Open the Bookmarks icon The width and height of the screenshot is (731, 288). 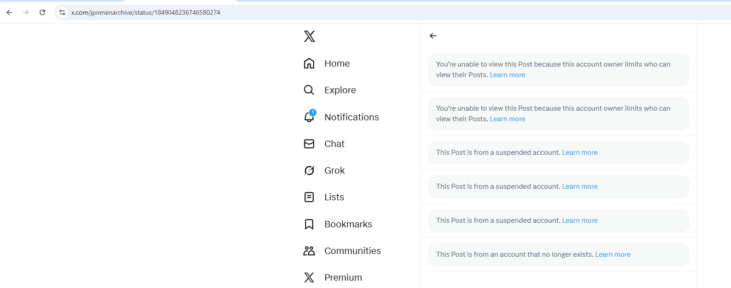(309, 224)
